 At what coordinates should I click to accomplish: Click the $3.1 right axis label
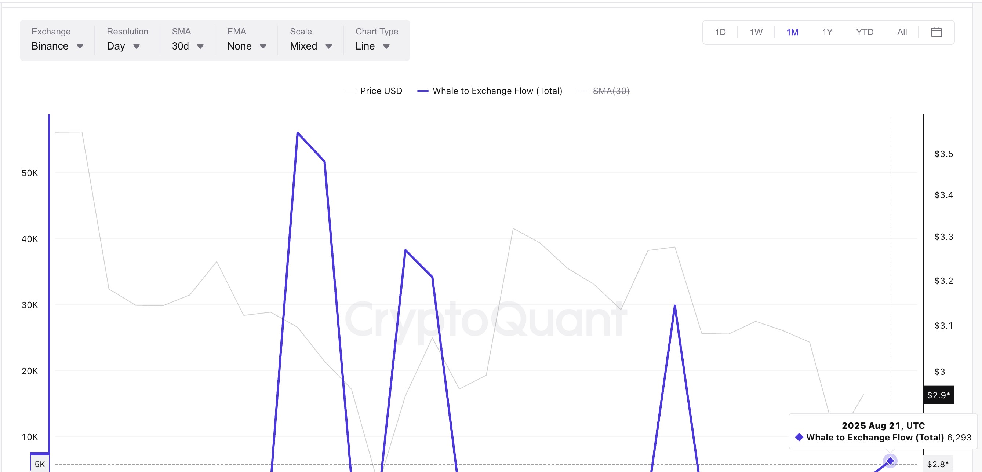click(943, 325)
